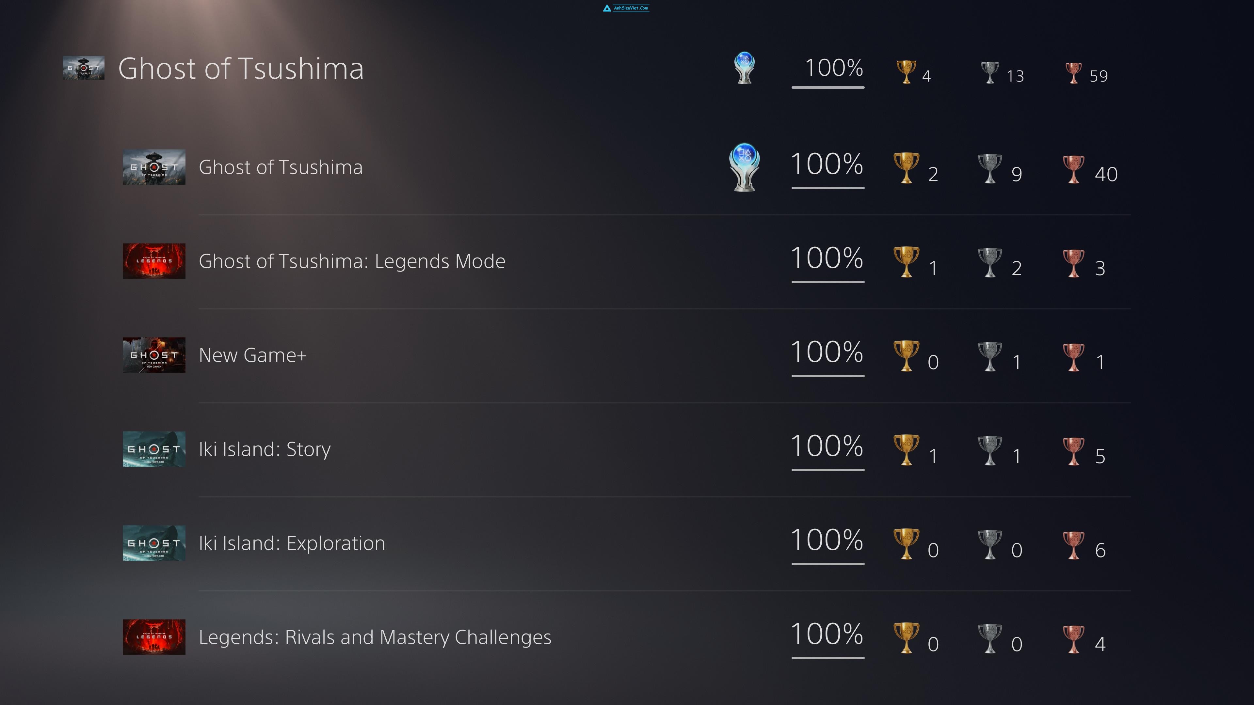1254x705 pixels.
Task: Click the platinum trophy icon in the header row
Action: click(744, 68)
